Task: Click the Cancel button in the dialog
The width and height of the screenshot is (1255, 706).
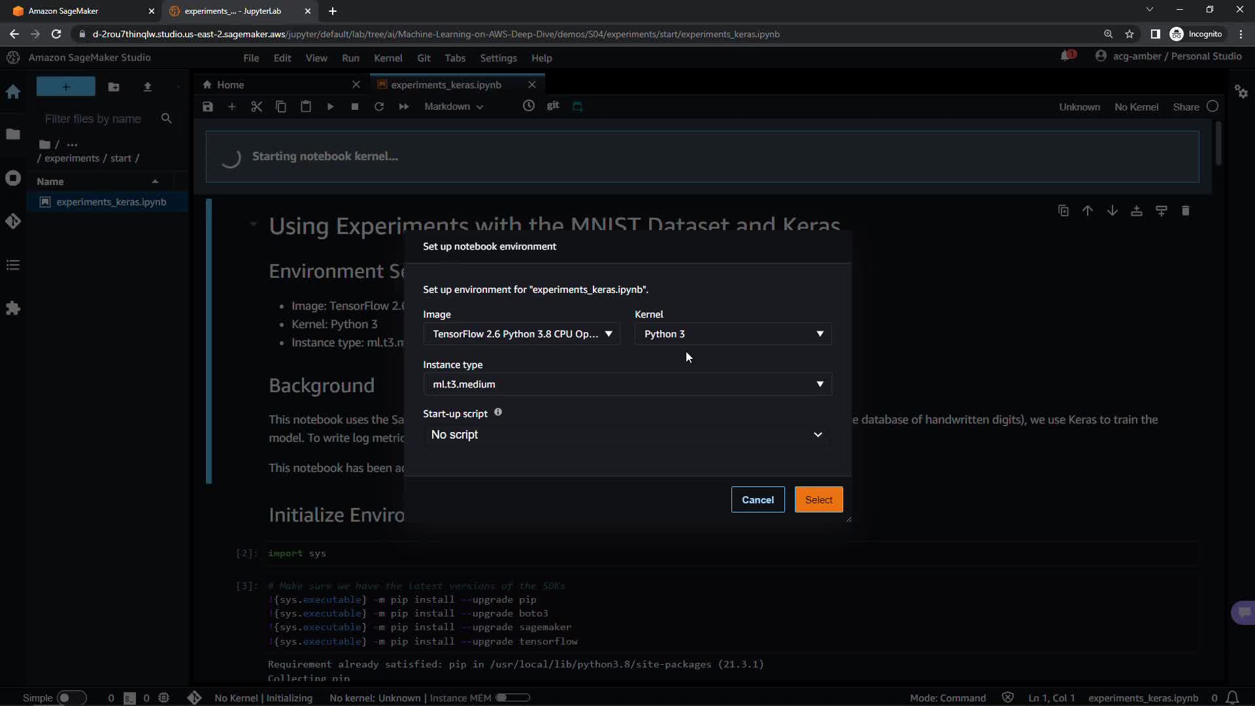Action: 758,500
